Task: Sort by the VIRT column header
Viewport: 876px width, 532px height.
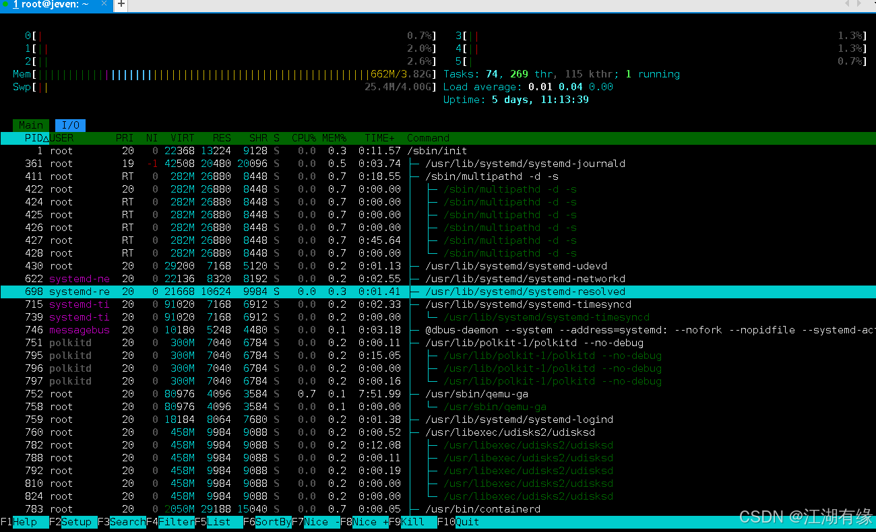Action: coord(182,138)
